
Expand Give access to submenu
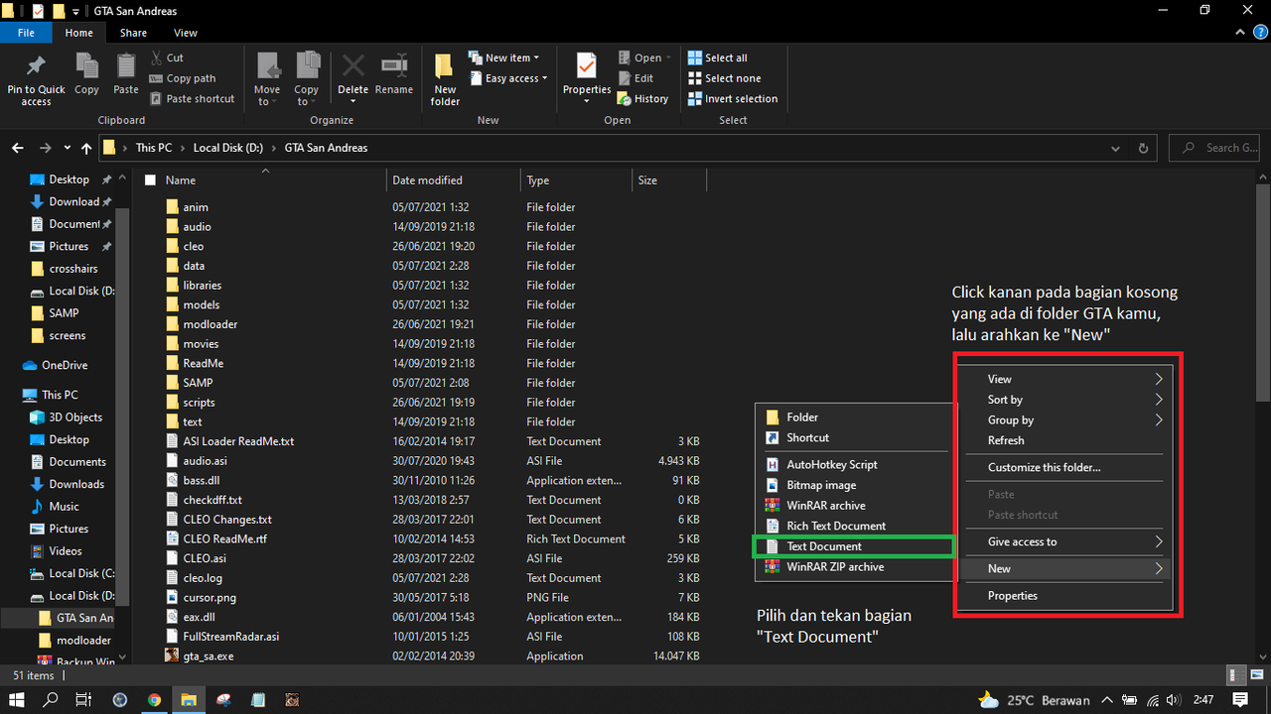pos(1065,542)
